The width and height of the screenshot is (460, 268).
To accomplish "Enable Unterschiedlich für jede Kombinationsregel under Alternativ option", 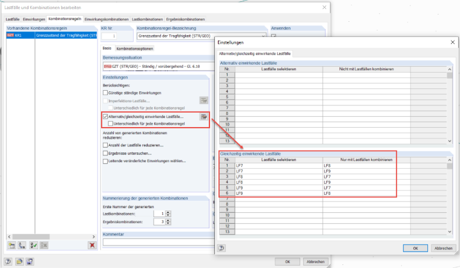I will [x=111, y=124].
